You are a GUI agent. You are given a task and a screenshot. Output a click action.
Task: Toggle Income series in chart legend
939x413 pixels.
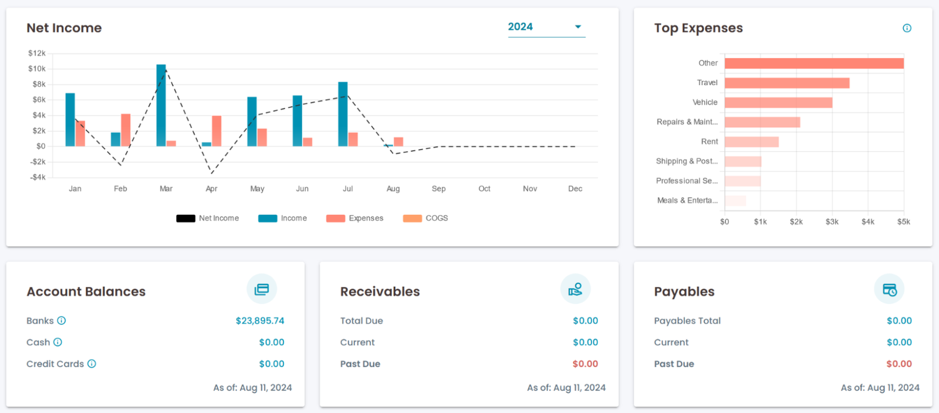(x=283, y=218)
